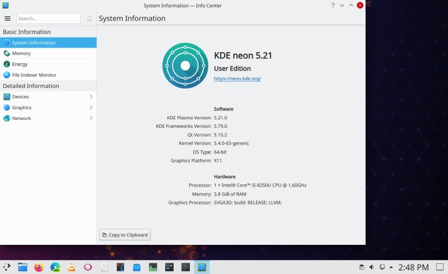Click the Network globe icon

click(x=7, y=118)
